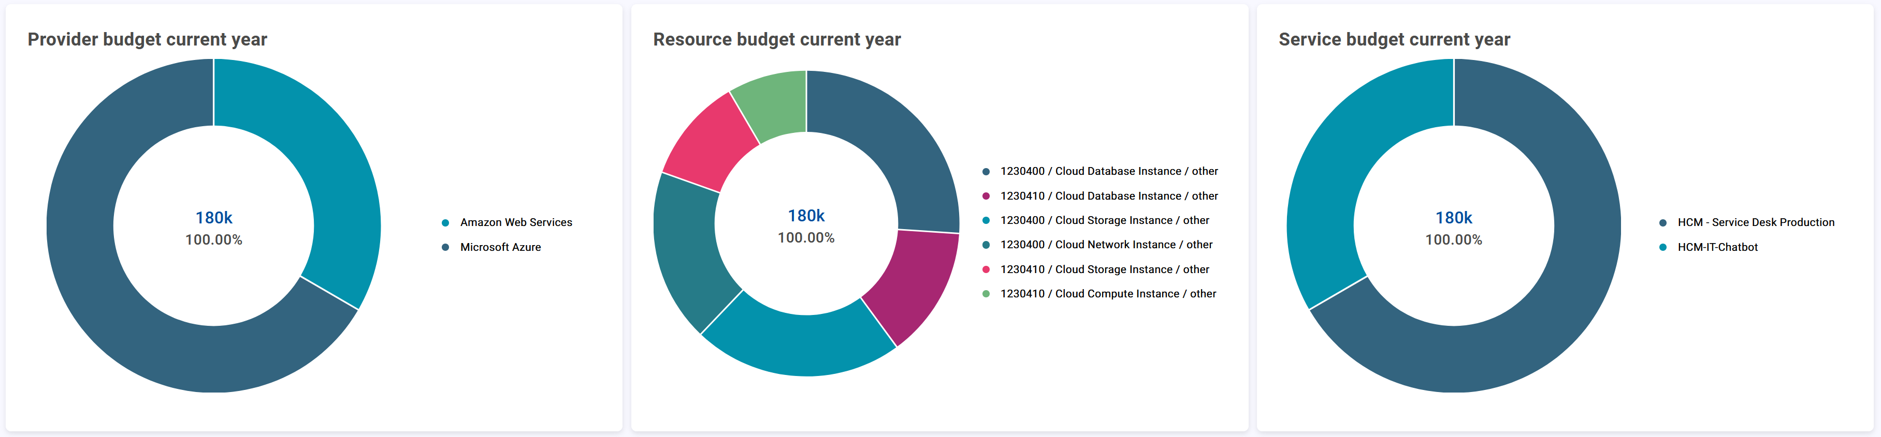Select the HCM-IT-Chatbot legend entry

coord(1708,247)
